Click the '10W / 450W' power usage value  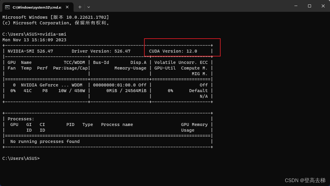(x=72, y=91)
